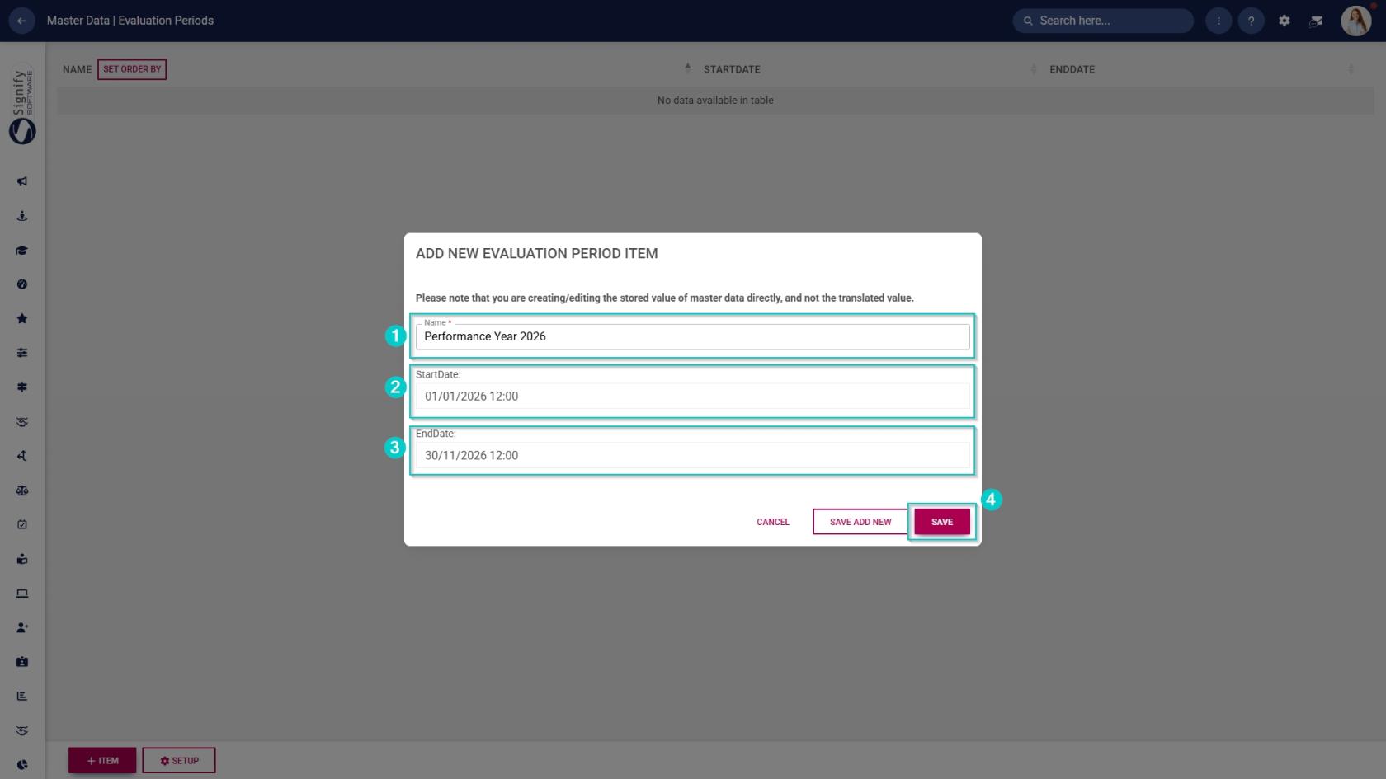The height and width of the screenshot is (779, 1386).
Task: Click the ADD NEW EVALUATION PERIOD ITEM heading
Action: (x=537, y=254)
